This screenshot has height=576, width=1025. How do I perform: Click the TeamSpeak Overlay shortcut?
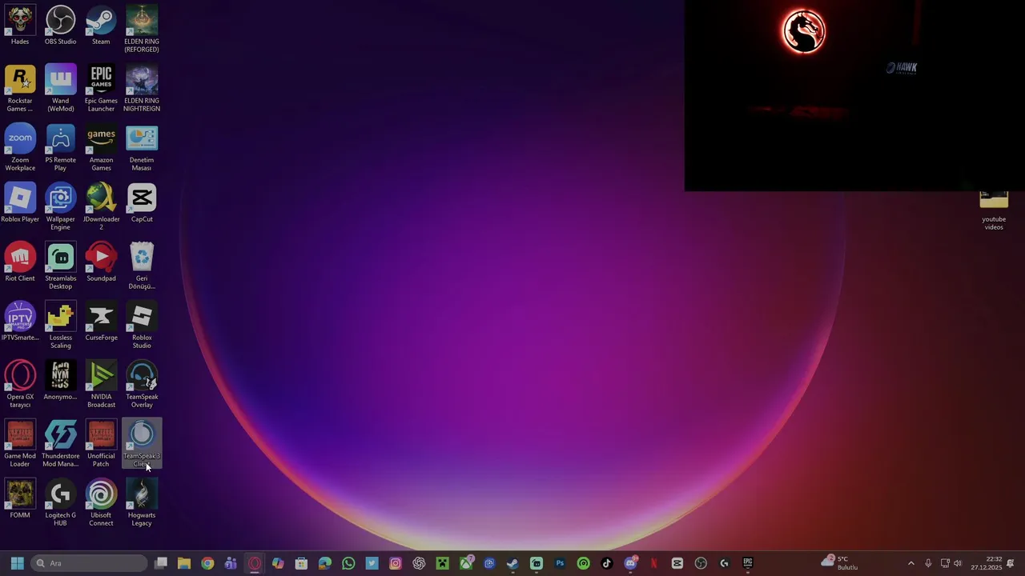(x=142, y=384)
